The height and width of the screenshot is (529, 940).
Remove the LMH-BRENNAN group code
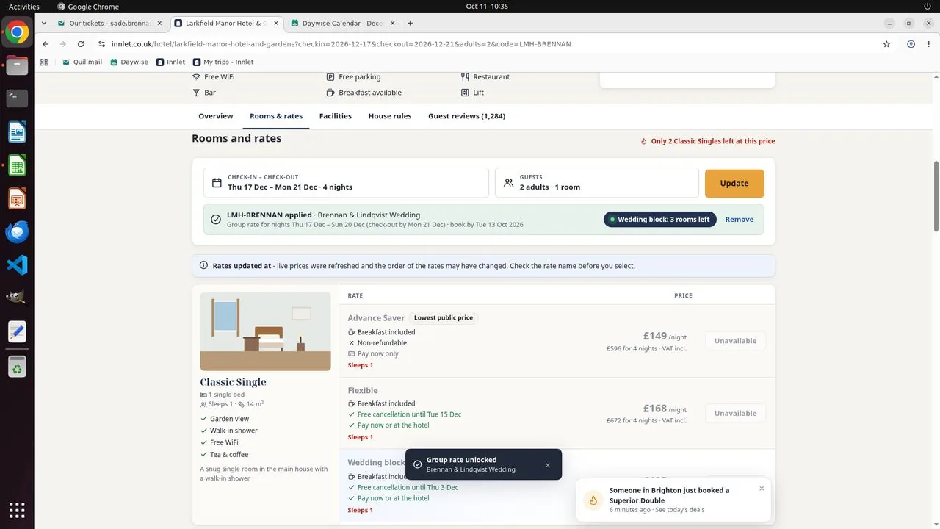[739, 220]
